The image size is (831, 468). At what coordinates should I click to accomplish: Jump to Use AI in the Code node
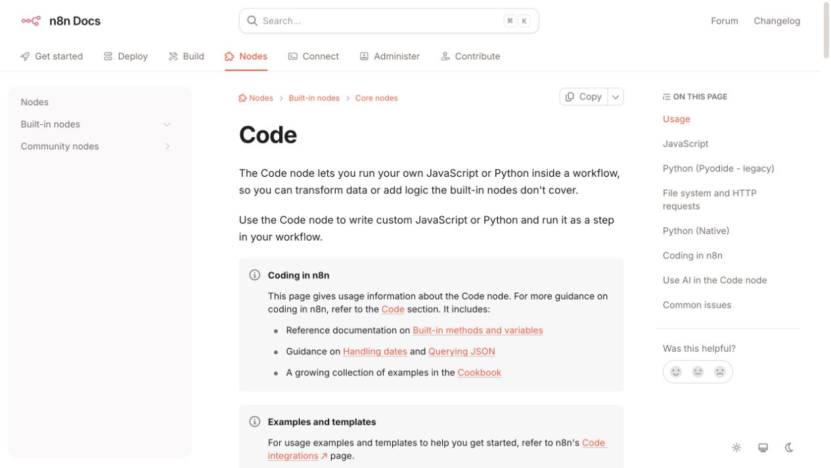tap(715, 280)
